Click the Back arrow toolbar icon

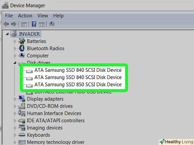(6, 24)
